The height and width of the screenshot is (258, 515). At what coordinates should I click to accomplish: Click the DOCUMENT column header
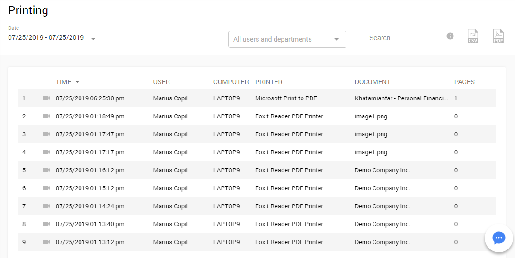[x=373, y=82]
